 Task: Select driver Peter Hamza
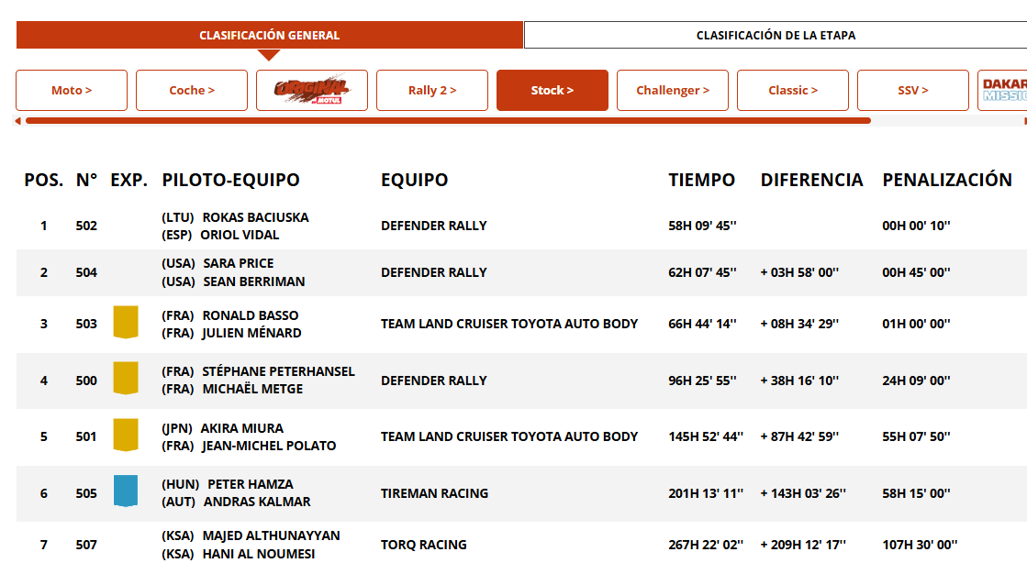(251, 484)
